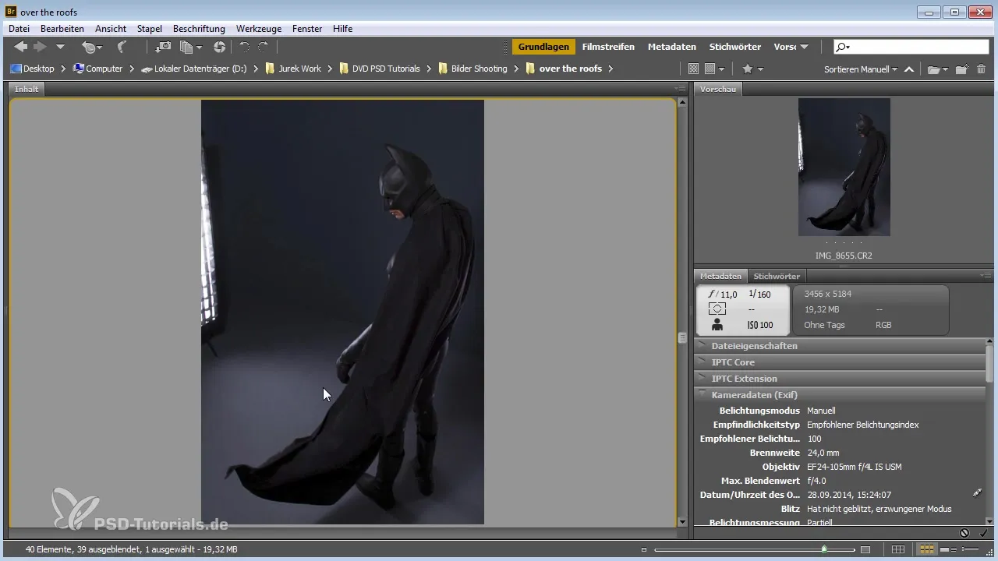Click the larger thumbnail size icon
This screenshot has width=998, height=561.
click(x=865, y=549)
